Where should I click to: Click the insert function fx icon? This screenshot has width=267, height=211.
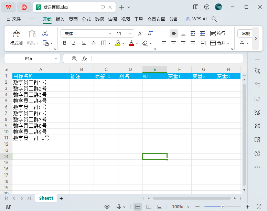click(84, 59)
